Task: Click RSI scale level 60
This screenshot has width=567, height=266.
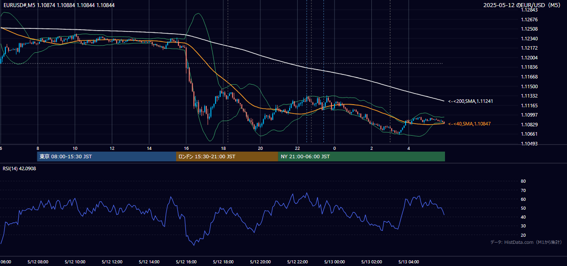Action: point(524,199)
